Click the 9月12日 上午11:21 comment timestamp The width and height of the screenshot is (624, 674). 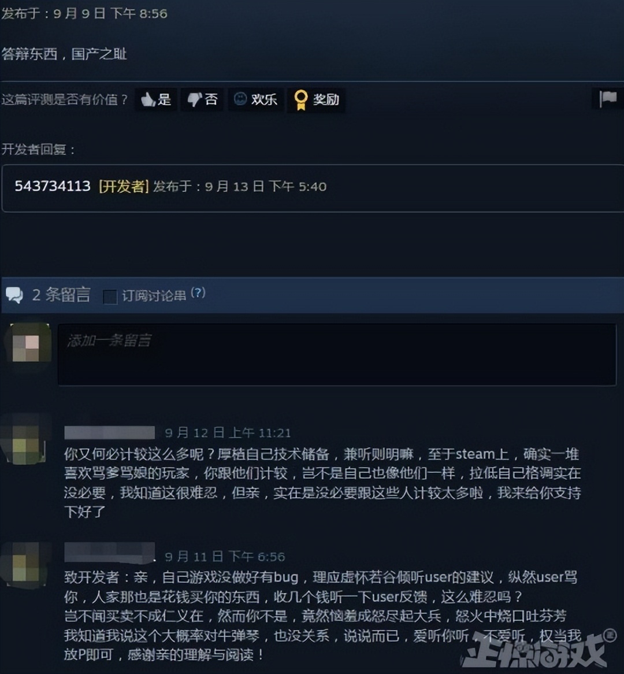click(x=228, y=433)
